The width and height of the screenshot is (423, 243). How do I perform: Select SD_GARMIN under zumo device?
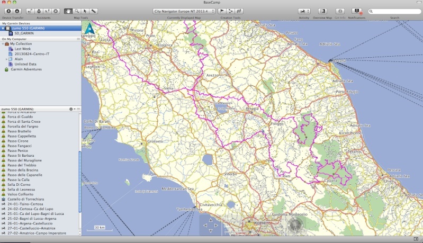(24, 33)
